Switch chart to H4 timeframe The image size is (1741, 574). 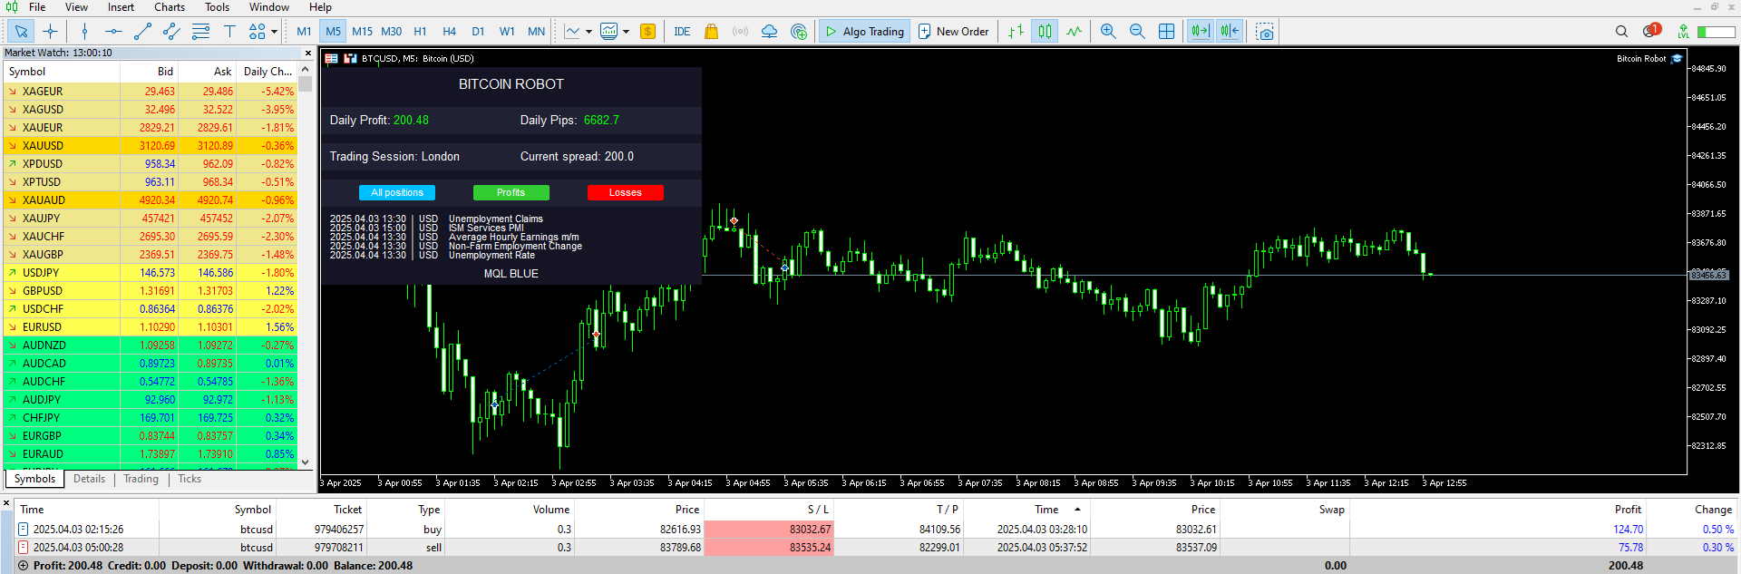[x=449, y=32]
